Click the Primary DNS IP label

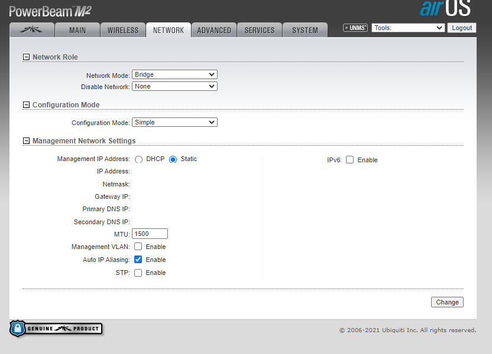coord(106,209)
